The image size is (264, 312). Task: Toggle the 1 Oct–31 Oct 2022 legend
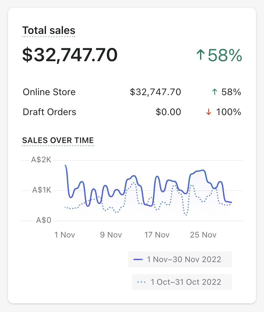click(x=182, y=282)
